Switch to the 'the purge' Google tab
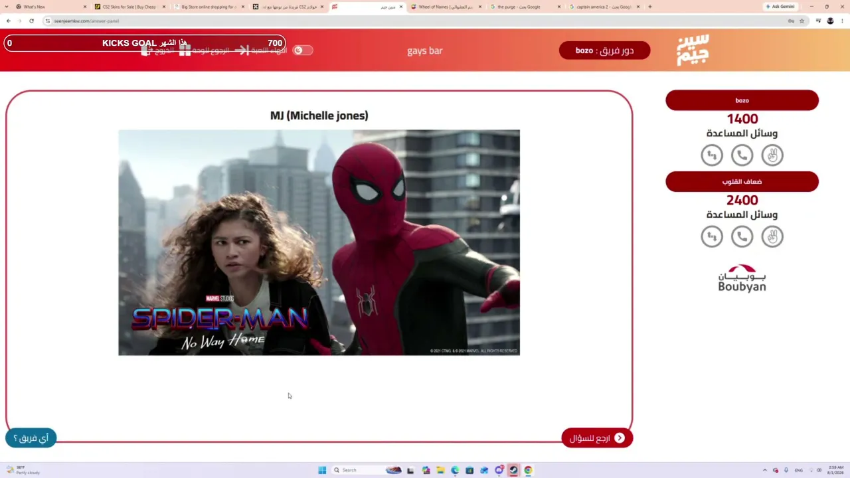 pos(525,7)
